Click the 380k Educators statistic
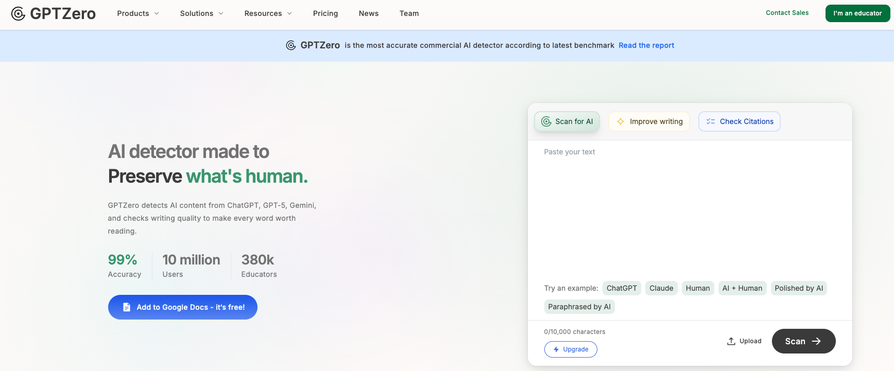894x371 pixels. [259, 266]
